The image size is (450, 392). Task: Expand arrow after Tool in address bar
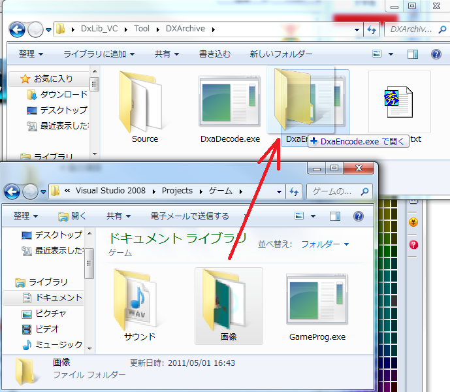(157, 29)
